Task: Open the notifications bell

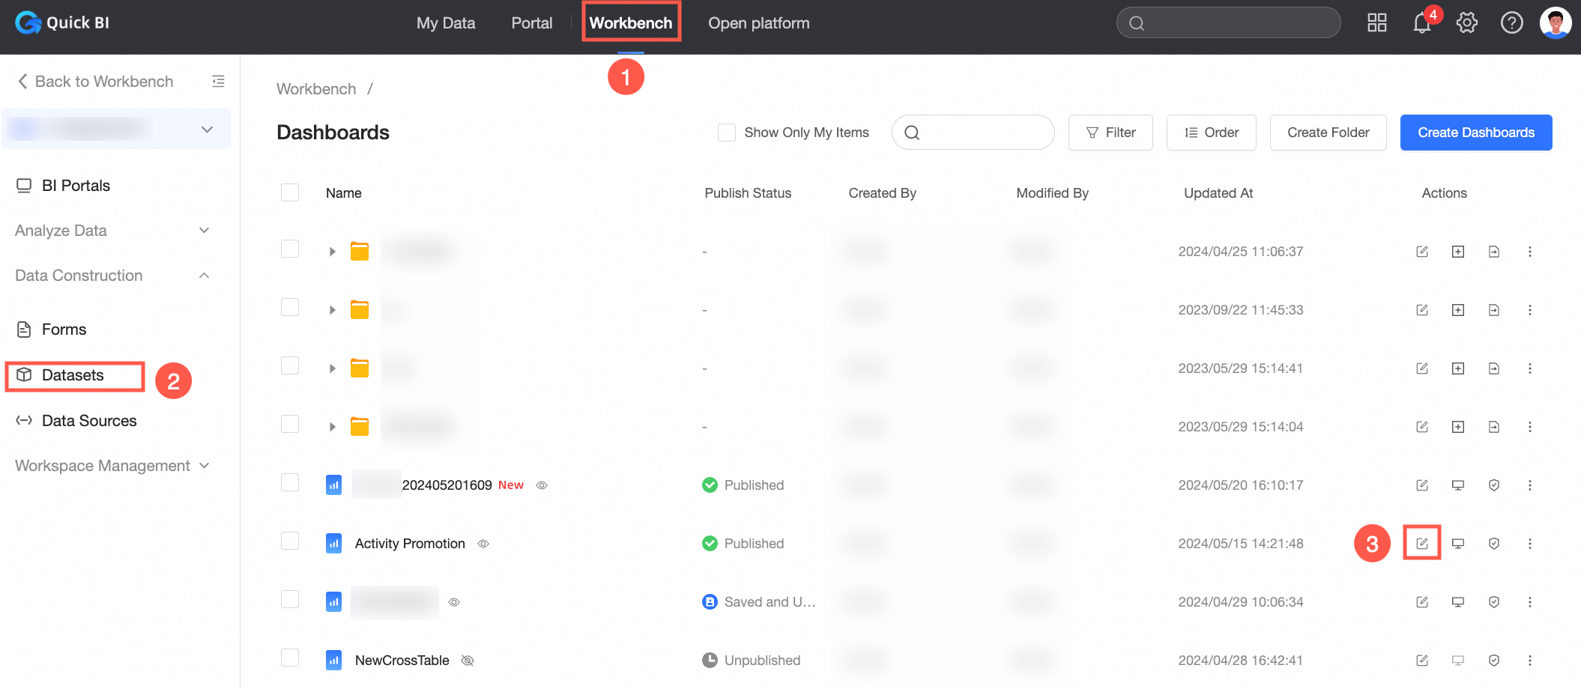Action: point(1422,22)
